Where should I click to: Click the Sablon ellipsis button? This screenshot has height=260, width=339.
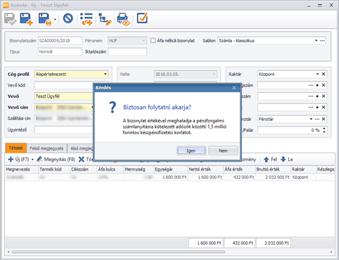[322, 41]
